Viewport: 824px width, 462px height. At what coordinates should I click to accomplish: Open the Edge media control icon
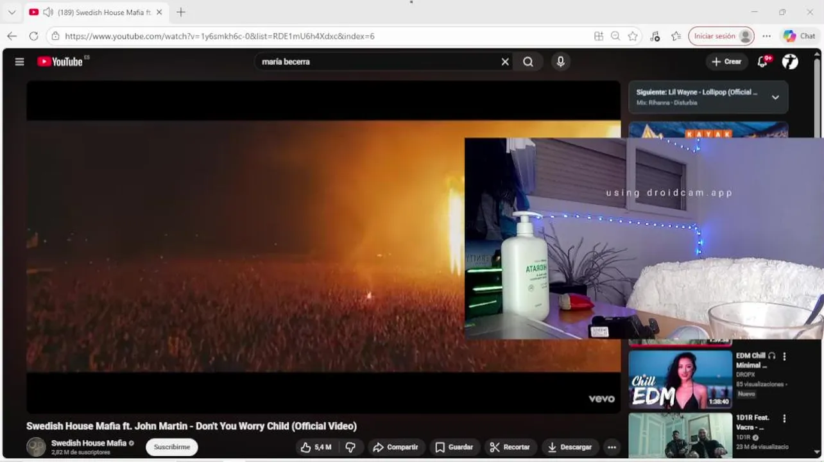tap(655, 36)
